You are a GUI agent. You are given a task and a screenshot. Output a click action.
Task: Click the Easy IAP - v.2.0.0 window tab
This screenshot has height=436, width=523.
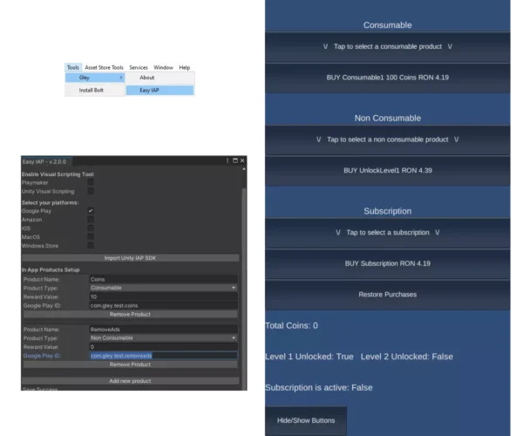point(46,161)
